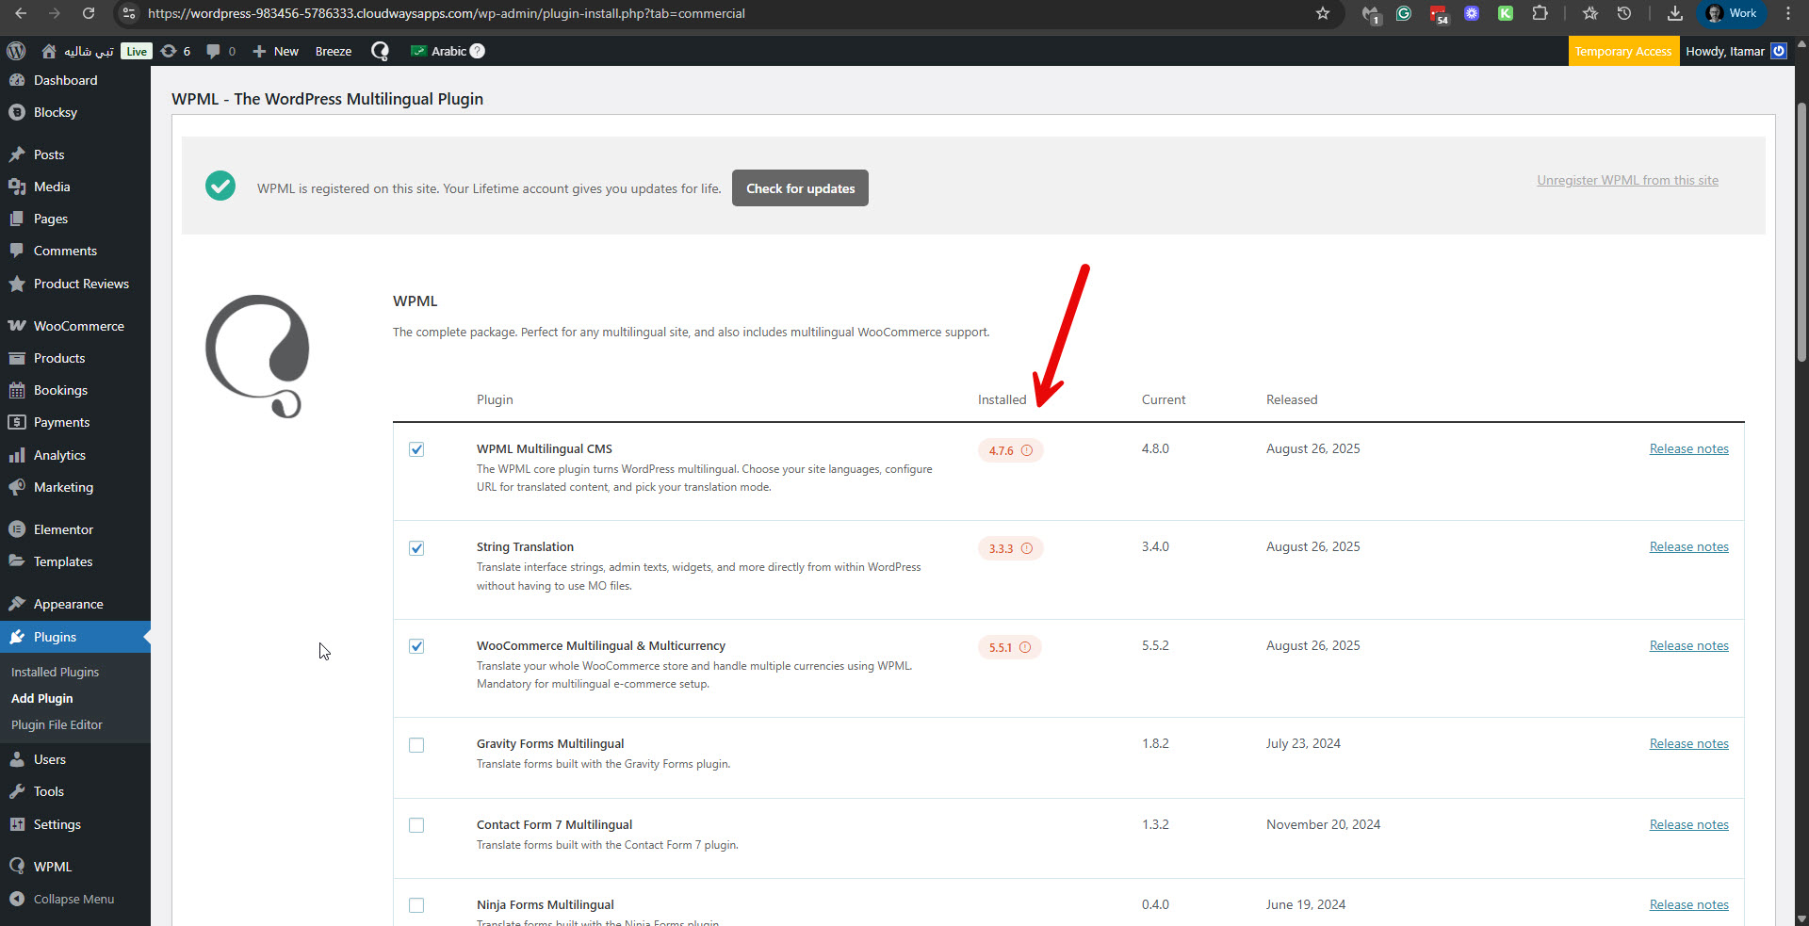Viewport: 1809px width, 926px height.
Task: Open the New content dropdown
Action: coord(275,51)
